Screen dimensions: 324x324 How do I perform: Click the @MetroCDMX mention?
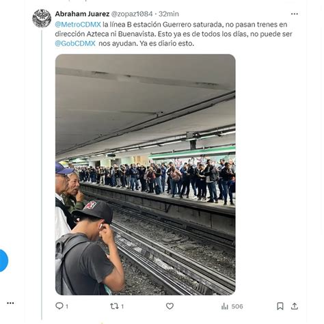[x=78, y=25]
